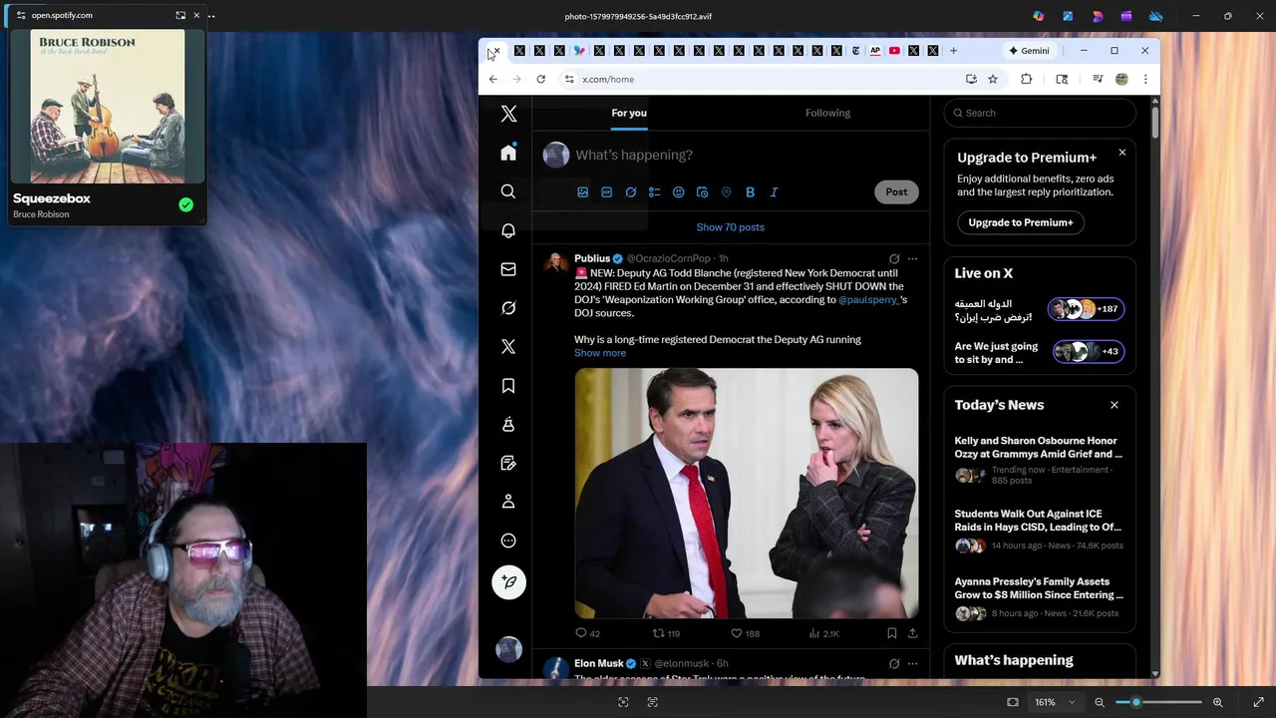Open Chrome extensions puzzle icon
Image resolution: width=1276 pixels, height=718 pixels.
point(1026,79)
